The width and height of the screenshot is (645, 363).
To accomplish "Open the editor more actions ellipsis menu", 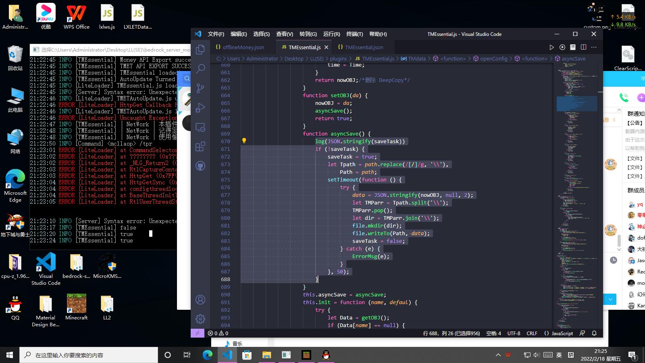I will click(593, 47).
